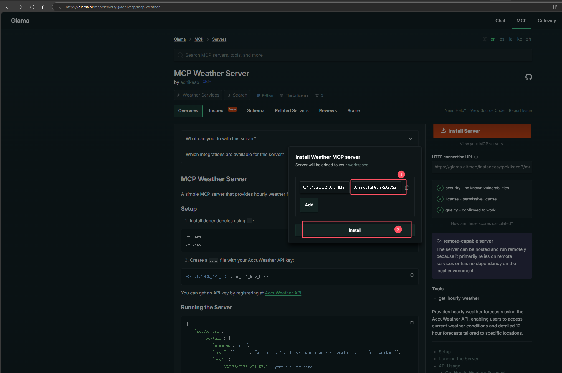Go back using browser back arrow

pyautogui.click(x=8, y=7)
